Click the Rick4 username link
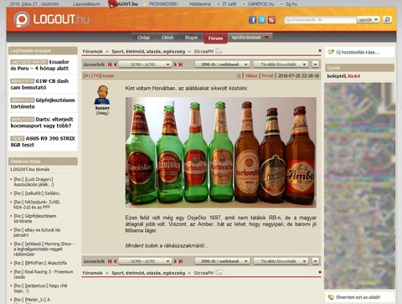This screenshot has height=304, width=402. (353, 76)
